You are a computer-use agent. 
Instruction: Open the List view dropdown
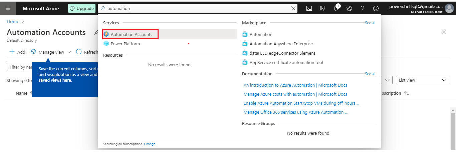(x=422, y=80)
